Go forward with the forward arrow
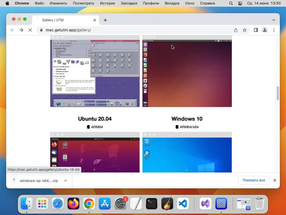The height and width of the screenshot is (215, 286). [21, 30]
